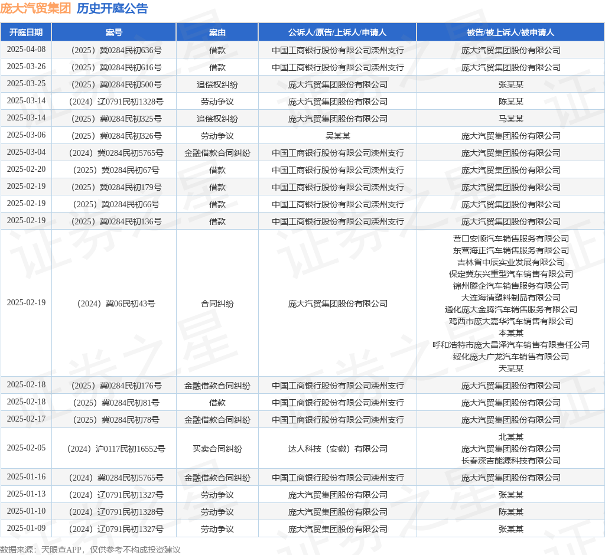Click defendant 陈某某 in the 2025-03-14 row
This screenshot has width=605, height=555.
(511, 102)
